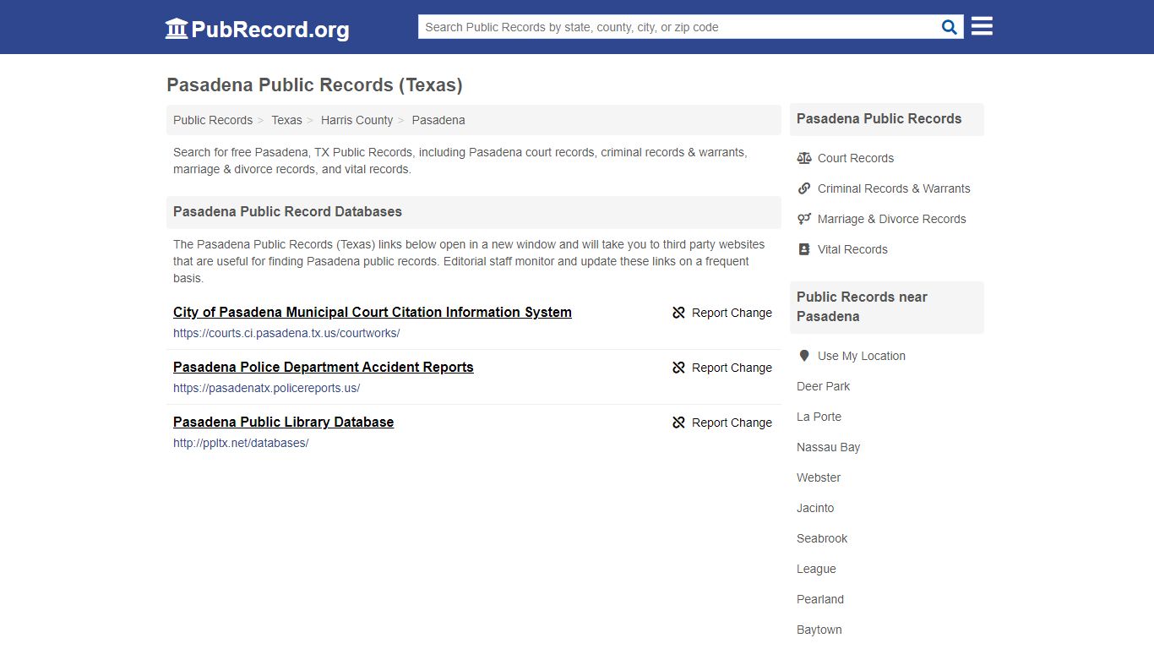This screenshot has height=649, width=1154.
Task: Click the Pasadena Public Records (Texas) heading
Action: 314,85
